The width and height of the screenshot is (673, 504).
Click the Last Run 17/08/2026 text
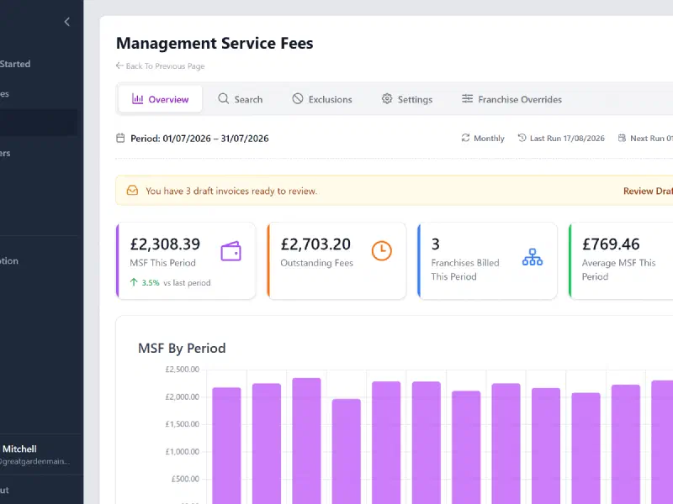[567, 139]
